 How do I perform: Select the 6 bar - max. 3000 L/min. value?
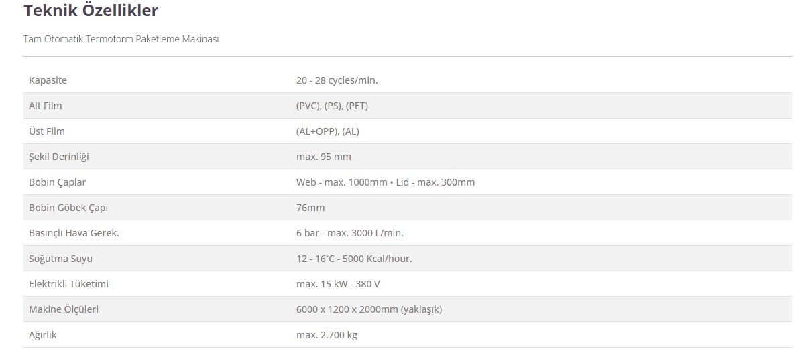pos(350,233)
